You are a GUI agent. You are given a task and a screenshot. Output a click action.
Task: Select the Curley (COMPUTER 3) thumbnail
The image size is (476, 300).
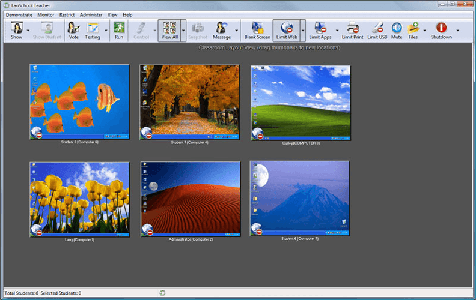point(301,103)
